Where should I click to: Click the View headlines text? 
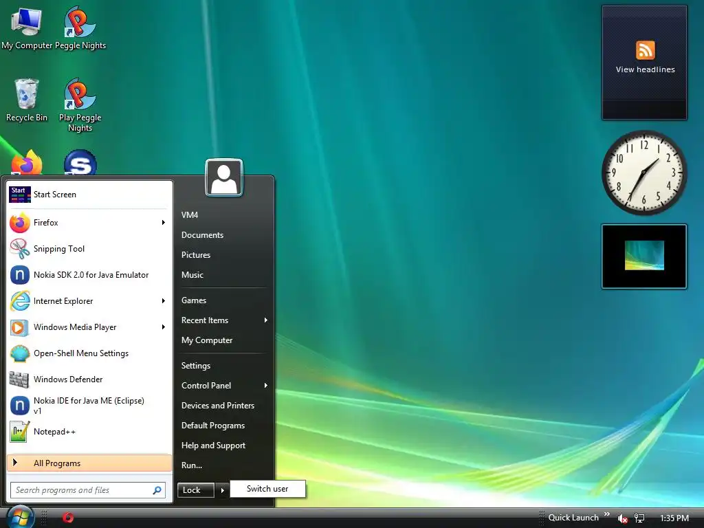[645, 69]
